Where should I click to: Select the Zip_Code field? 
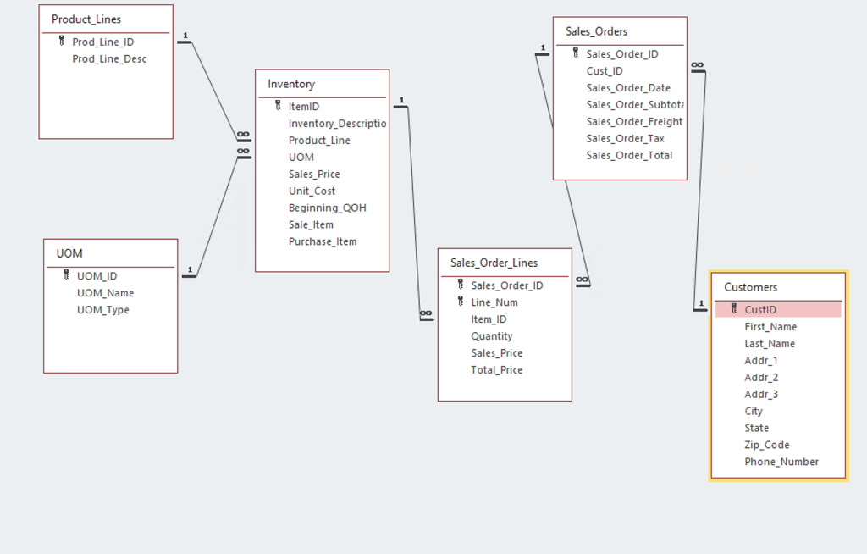[x=767, y=445]
